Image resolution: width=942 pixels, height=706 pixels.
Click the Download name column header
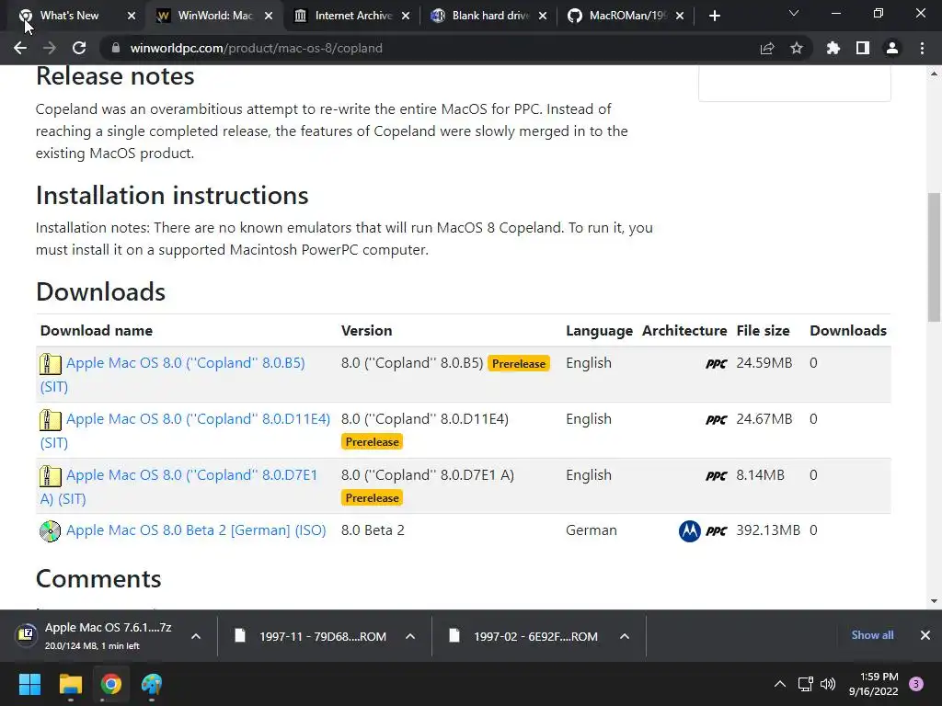[96, 330]
